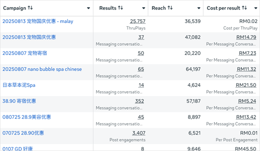Open the Reach column dropdown arrow
This screenshot has height=151, width=260.
[x=198, y=8]
